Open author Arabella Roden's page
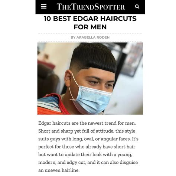Image resolution: width=176 pixels, height=176 pixels. [93, 38]
